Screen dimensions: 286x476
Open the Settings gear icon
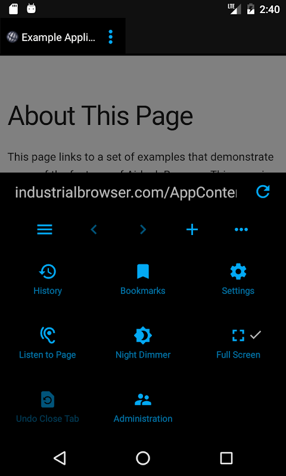238,271
